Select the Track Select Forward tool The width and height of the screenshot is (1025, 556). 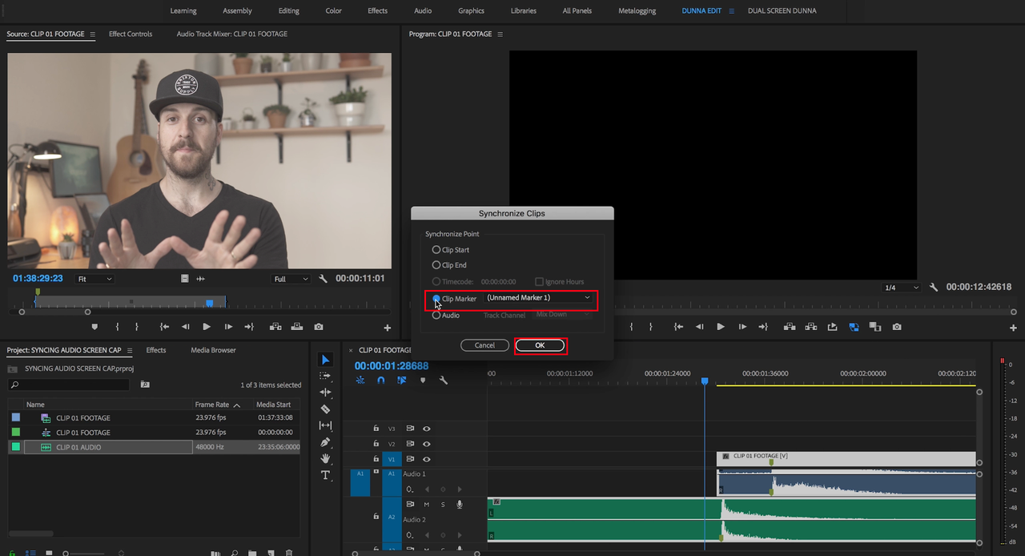[325, 376]
